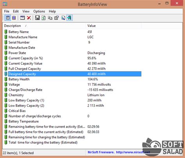Screen dimensions: 185x158
Task: Click the Find toolbar icon
Action: click(63, 18)
